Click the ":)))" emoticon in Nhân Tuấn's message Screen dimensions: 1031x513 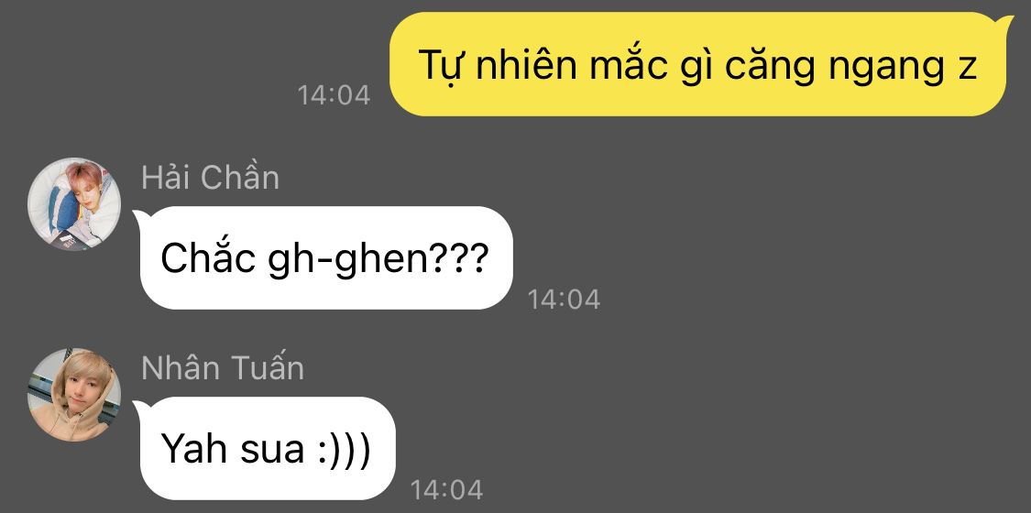(x=346, y=450)
